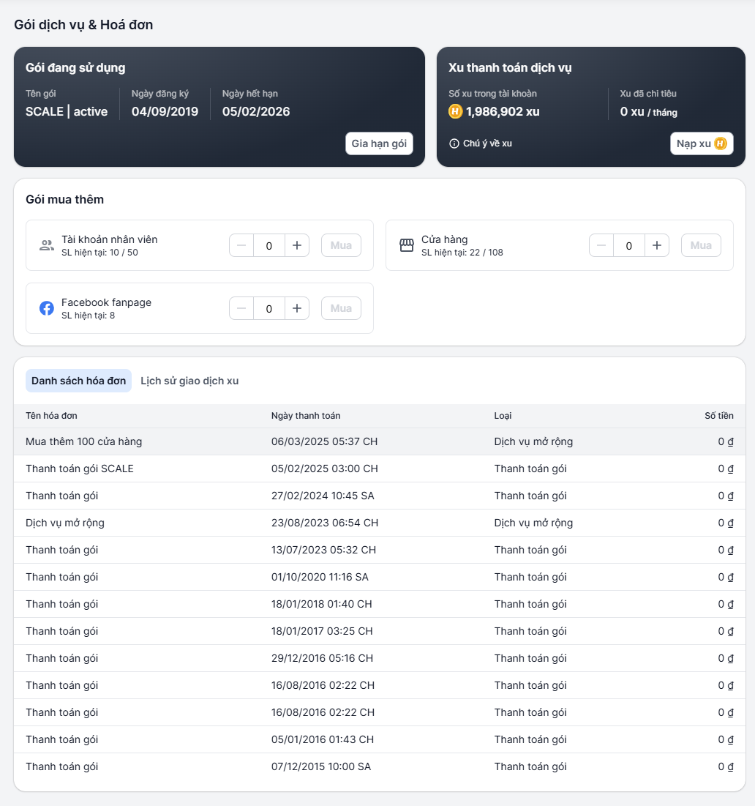Click the coin icon beside 1,986,902 xu
Screen dimensions: 755x806
[455, 112]
